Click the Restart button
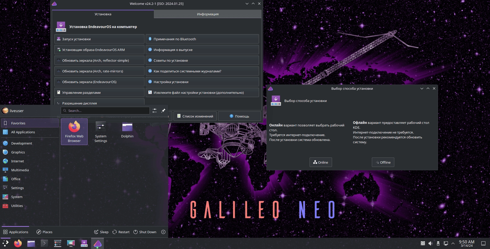 [x=121, y=232]
